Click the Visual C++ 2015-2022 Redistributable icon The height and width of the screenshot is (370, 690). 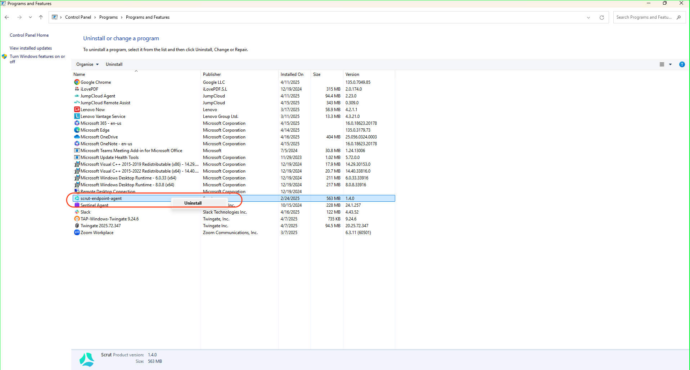(x=77, y=171)
